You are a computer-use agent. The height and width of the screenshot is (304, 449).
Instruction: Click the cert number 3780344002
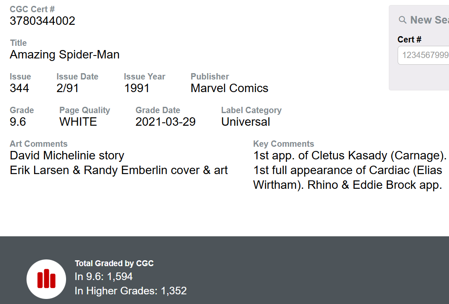pos(43,21)
